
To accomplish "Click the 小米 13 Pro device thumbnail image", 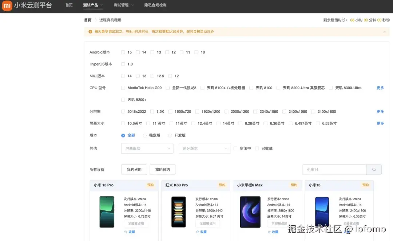I will point(107,212).
